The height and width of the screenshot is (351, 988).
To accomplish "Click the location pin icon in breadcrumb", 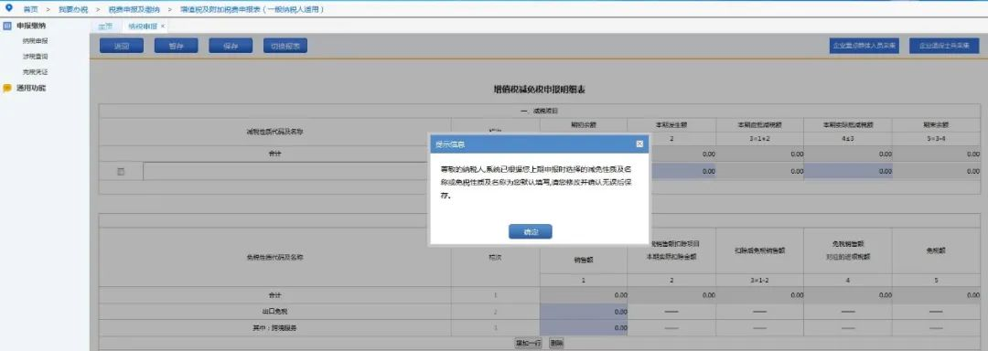I will pyautogui.click(x=8, y=8).
